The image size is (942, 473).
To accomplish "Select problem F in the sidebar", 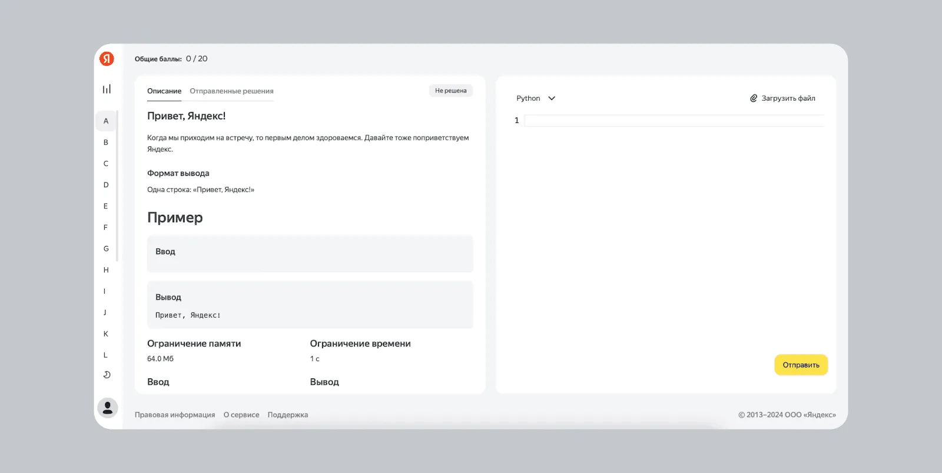I will click(106, 227).
